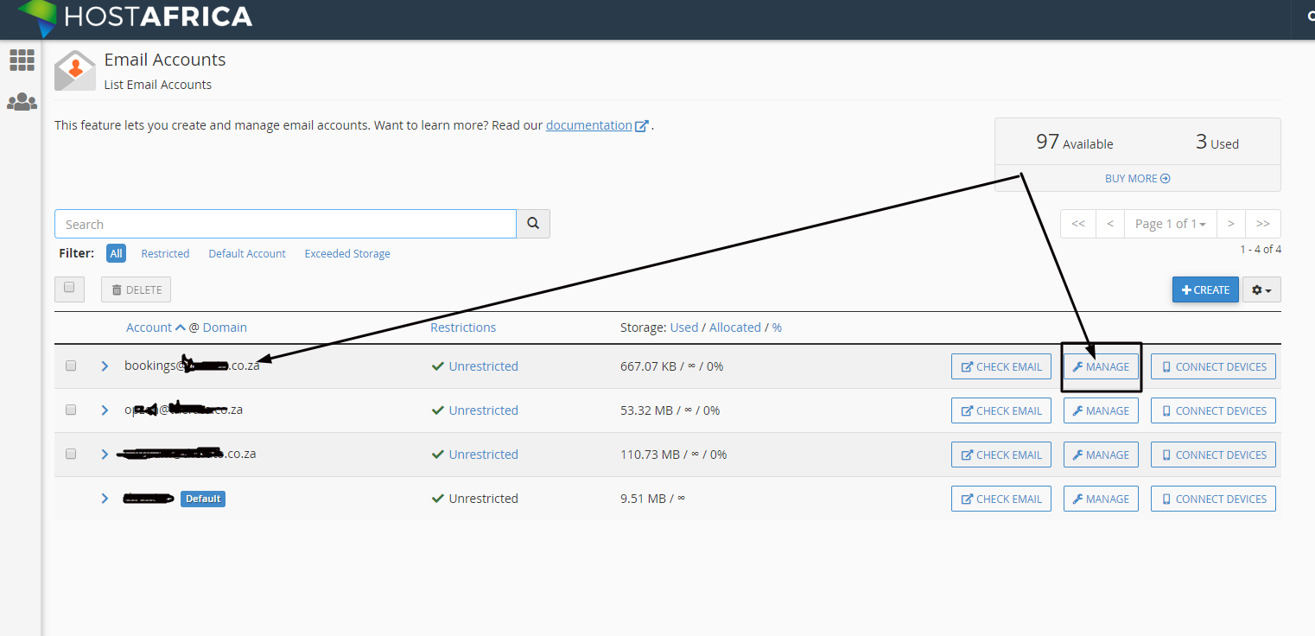Viewport: 1315px width, 636px height.
Task: Go to first page with << button
Action: [x=1078, y=224]
